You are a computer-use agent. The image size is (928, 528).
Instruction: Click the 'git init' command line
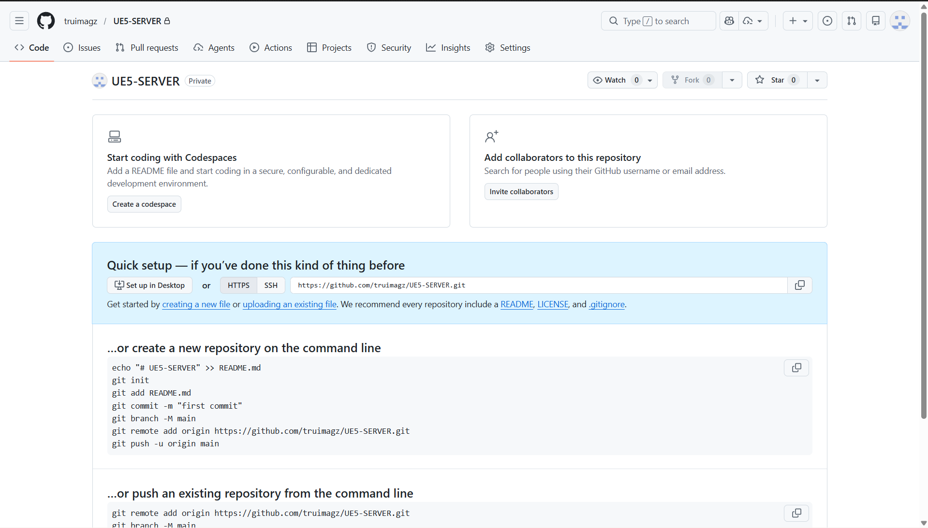131,380
